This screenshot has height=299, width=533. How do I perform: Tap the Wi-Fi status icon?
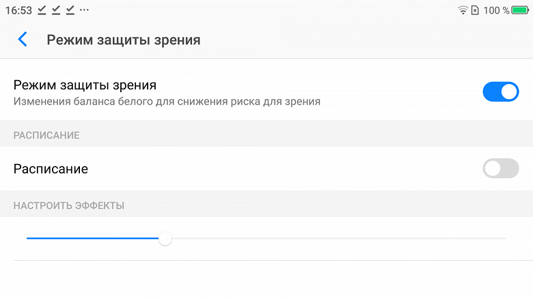pos(463,10)
